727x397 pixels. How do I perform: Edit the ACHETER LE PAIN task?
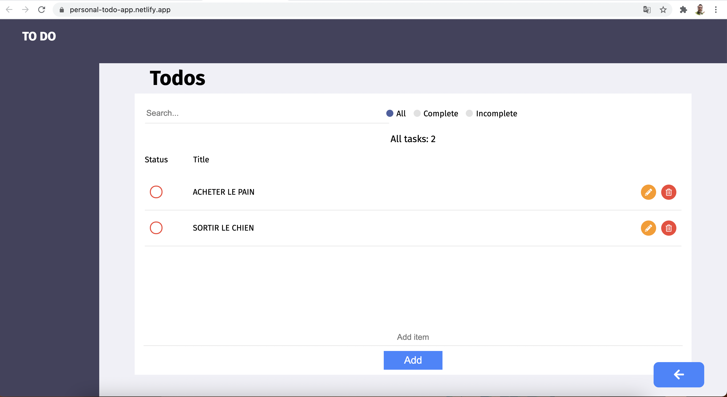coord(648,192)
